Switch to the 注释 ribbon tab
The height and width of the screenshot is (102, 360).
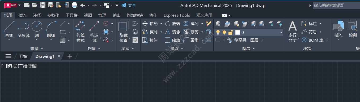click(x=37, y=15)
